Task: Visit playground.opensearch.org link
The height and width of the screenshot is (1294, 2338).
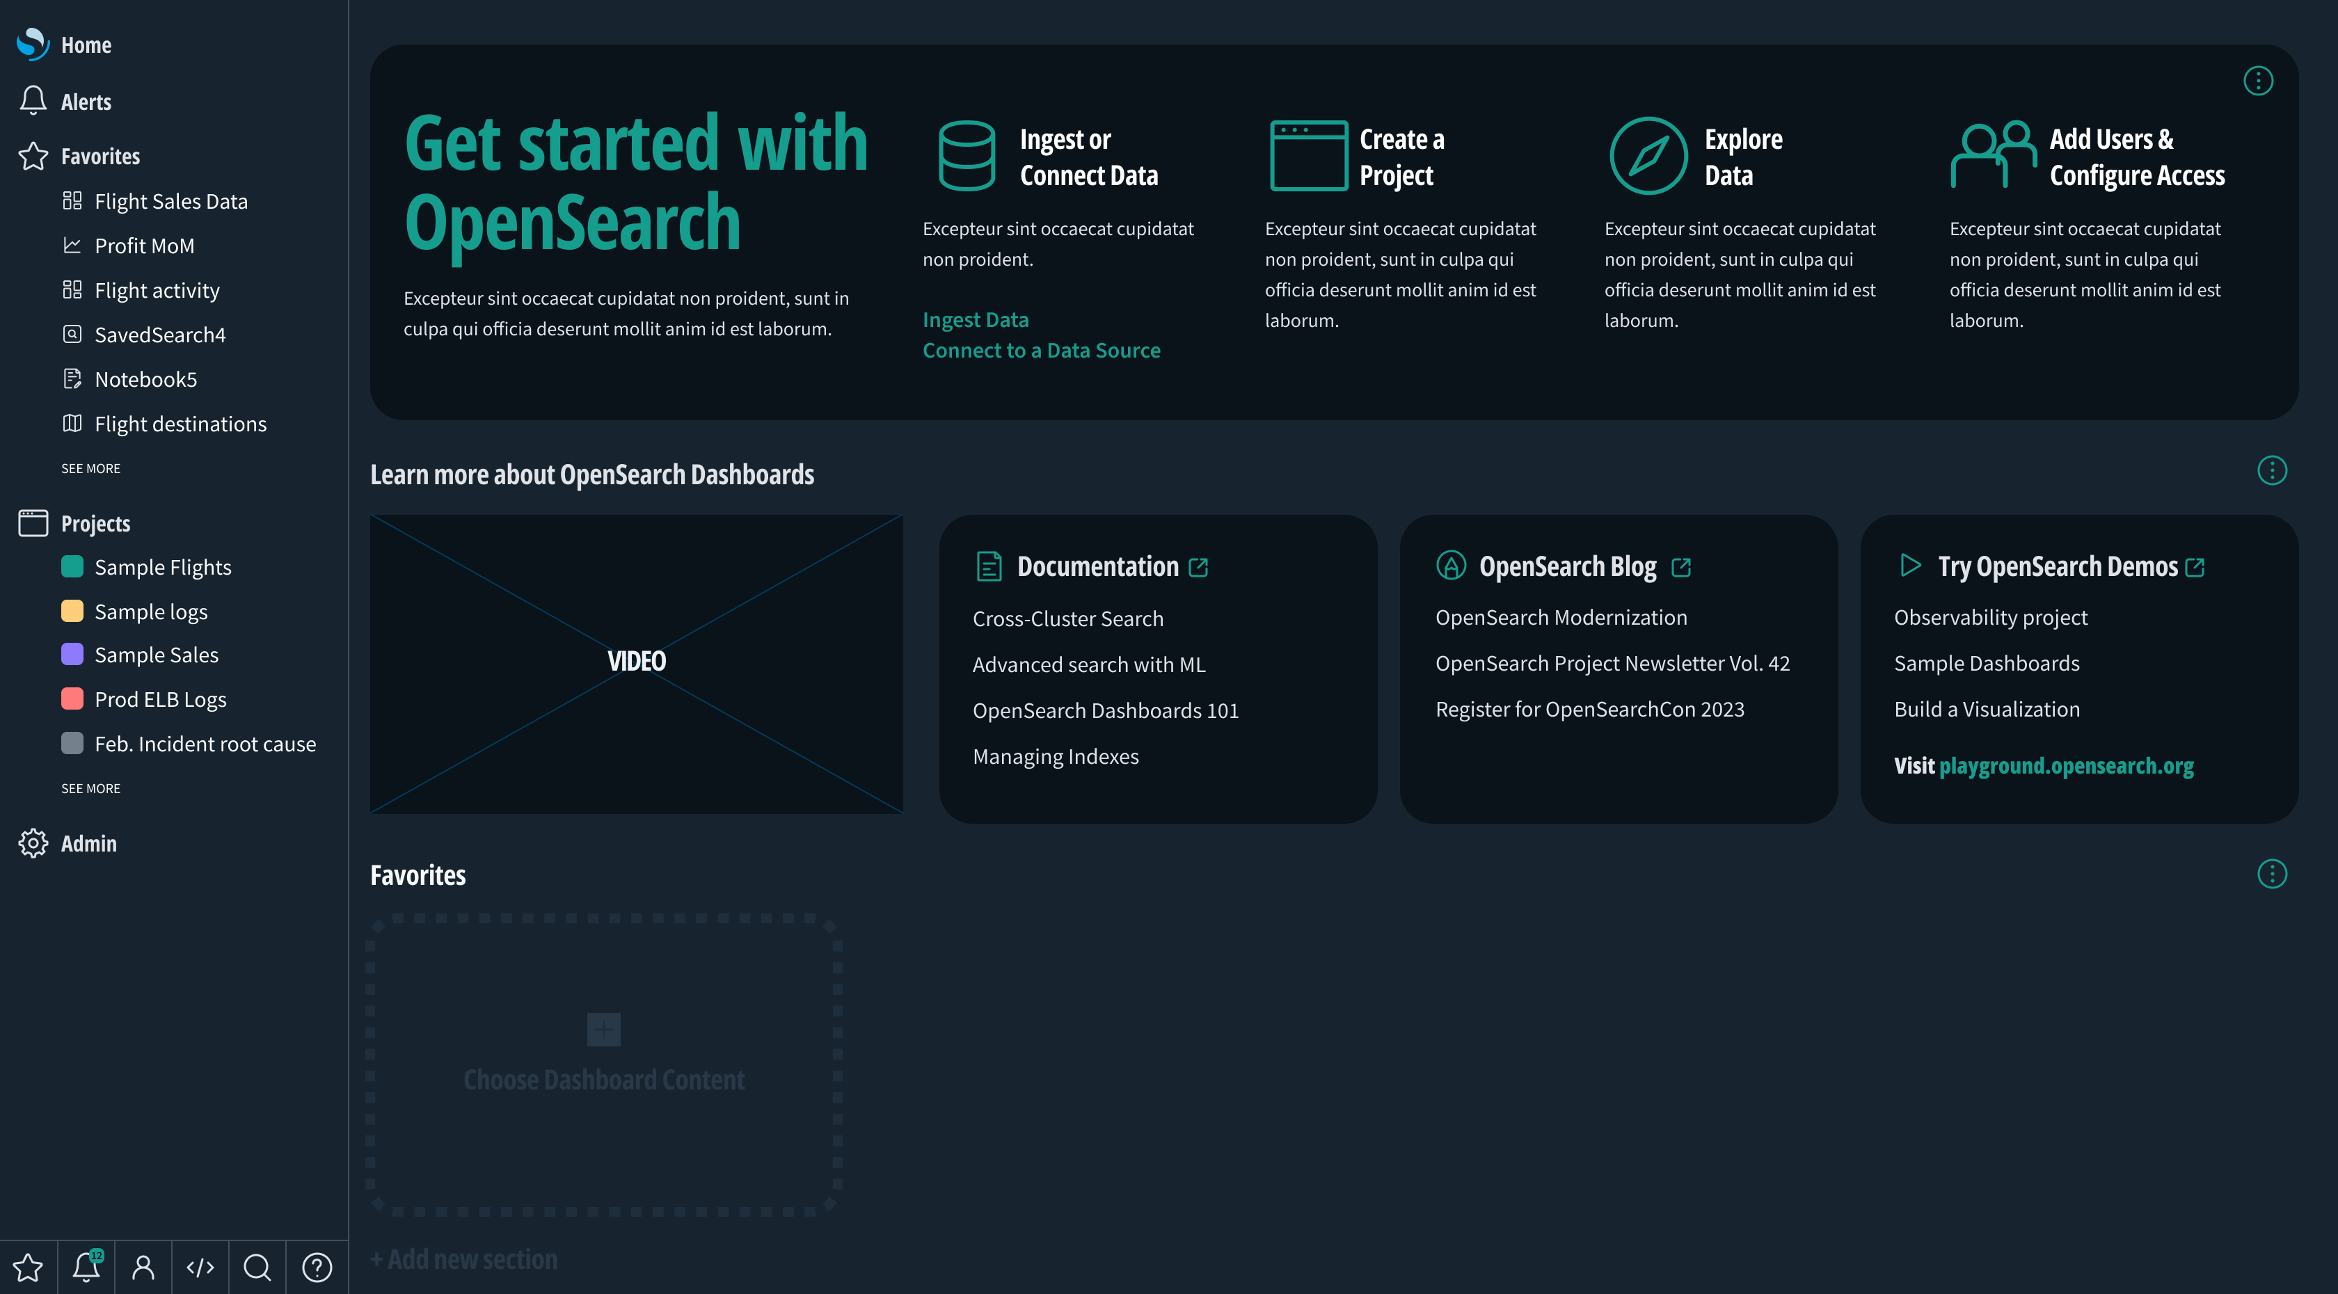Action: click(x=2067, y=765)
